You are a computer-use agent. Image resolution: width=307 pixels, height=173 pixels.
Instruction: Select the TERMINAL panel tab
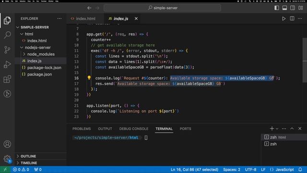pos(164,129)
